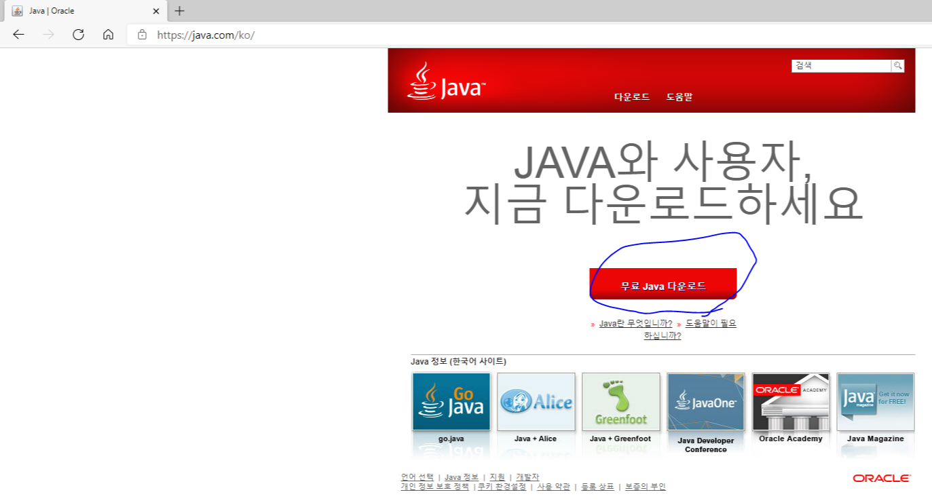The height and width of the screenshot is (503, 932).
Task: Open the Java + Greenfoot thumbnail
Action: click(621, 401)
